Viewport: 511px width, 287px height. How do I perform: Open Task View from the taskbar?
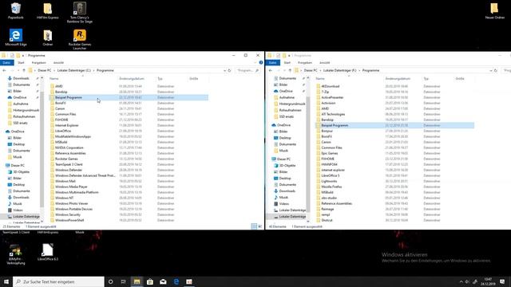[x=124, y=281]
